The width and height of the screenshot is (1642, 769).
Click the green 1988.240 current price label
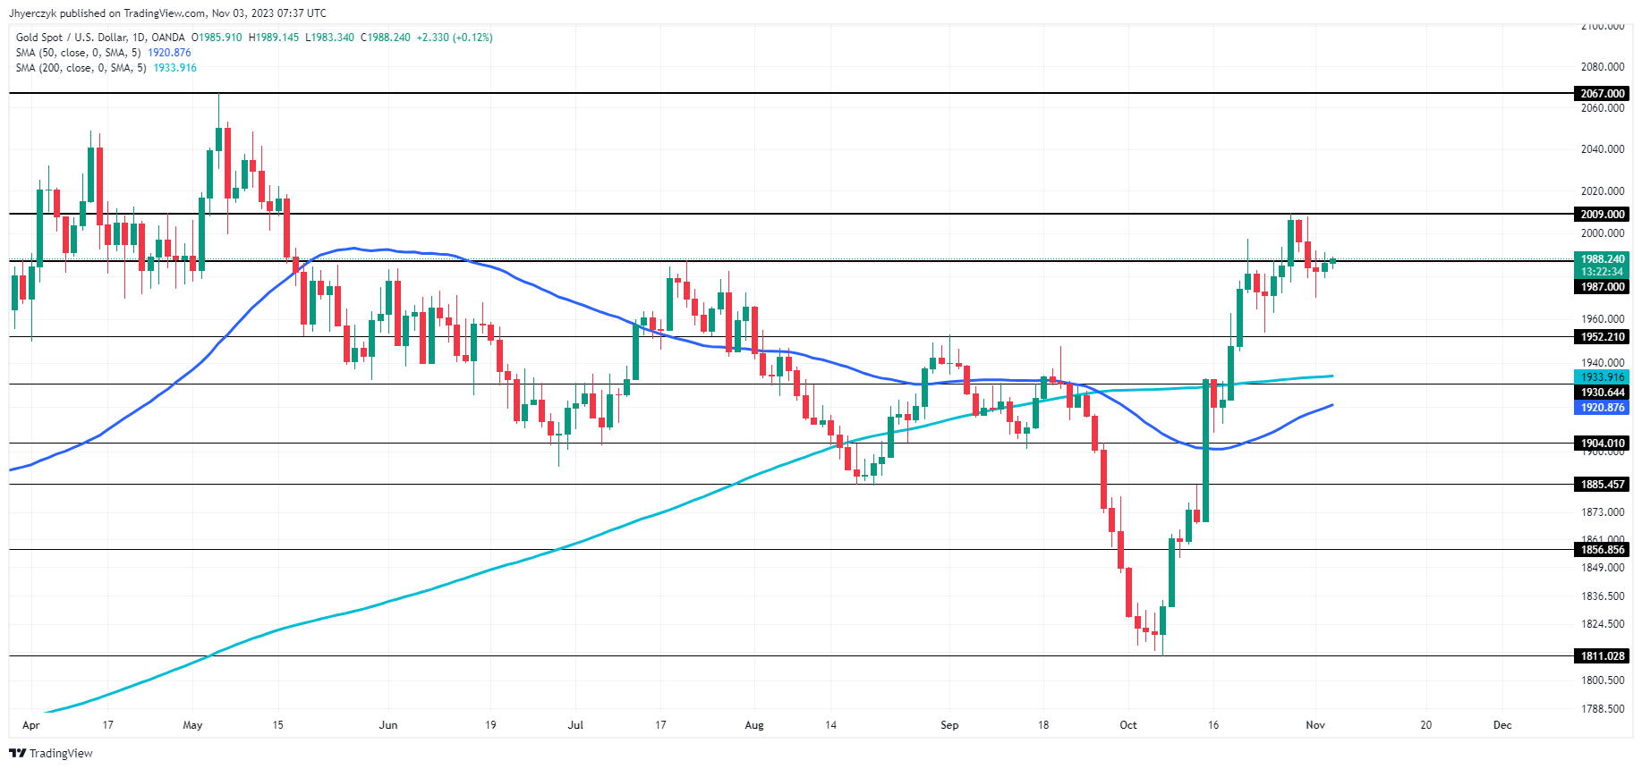[x=1601, y=259]
